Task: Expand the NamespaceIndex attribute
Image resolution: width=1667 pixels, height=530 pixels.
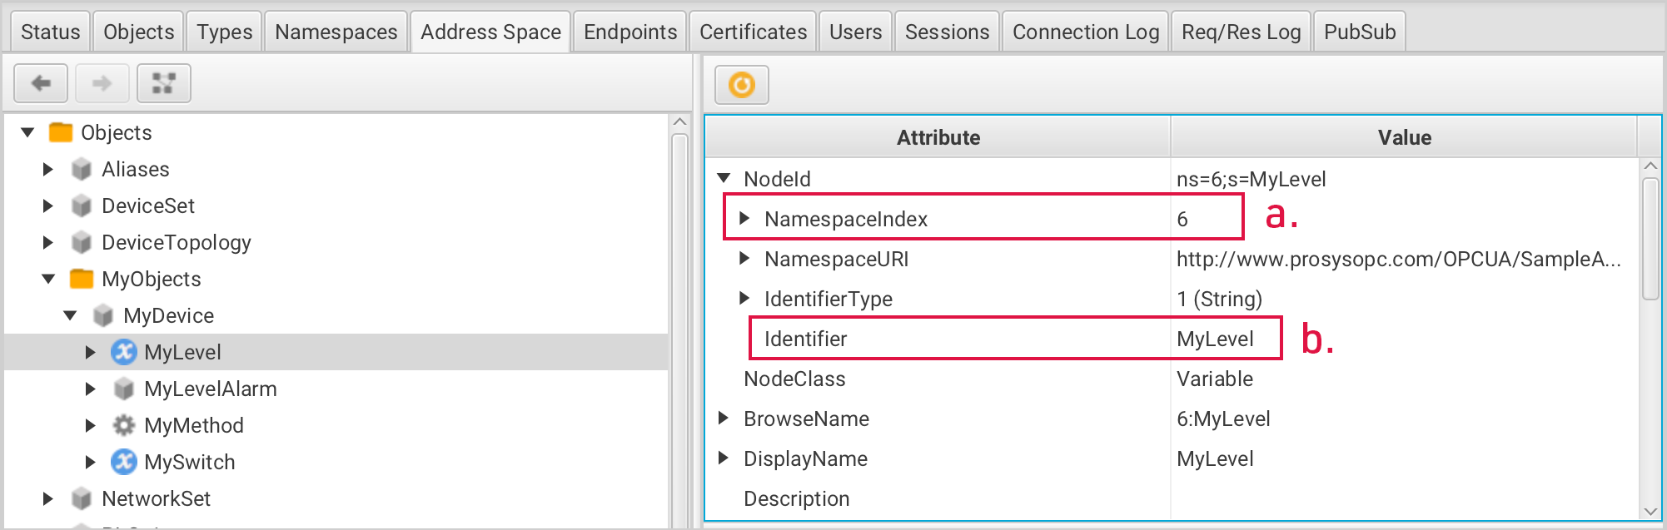Action: tap(744, 218)
